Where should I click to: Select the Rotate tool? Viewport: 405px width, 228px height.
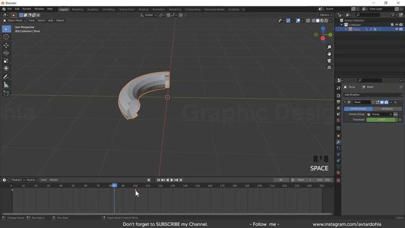point(6,53)
